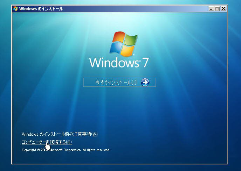Click the Windows のインストール title text
Image resolution: width=241 pixels, height=171 pixels.
41,9
